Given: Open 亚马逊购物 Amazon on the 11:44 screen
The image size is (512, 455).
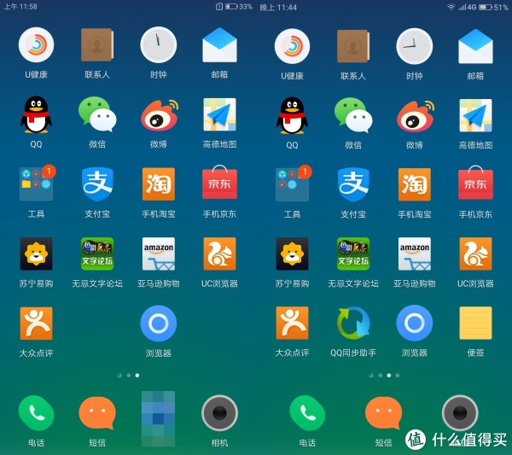Looking at the screenshot, I should [x=415, y=254].
